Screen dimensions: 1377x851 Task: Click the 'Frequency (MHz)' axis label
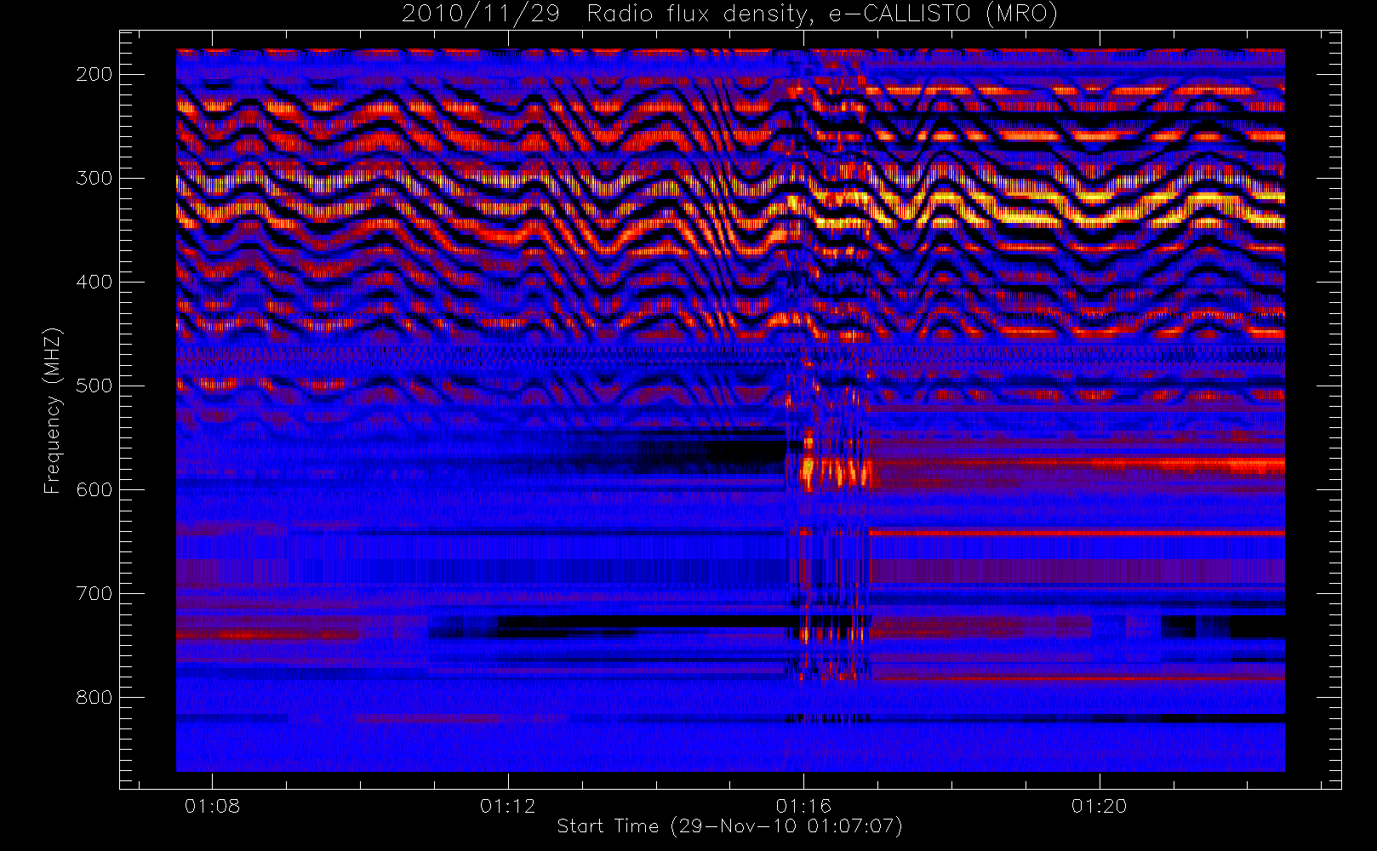click(53, 410)
